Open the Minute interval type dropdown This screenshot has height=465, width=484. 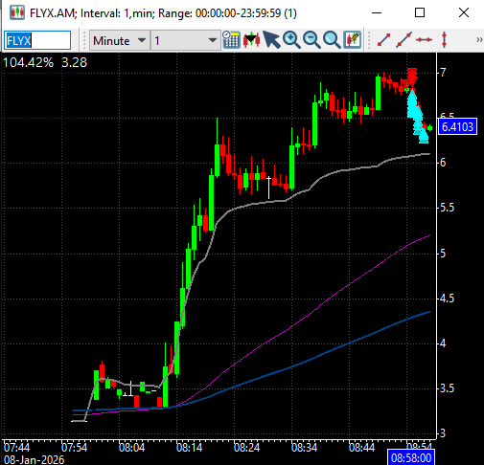[120, 40]
